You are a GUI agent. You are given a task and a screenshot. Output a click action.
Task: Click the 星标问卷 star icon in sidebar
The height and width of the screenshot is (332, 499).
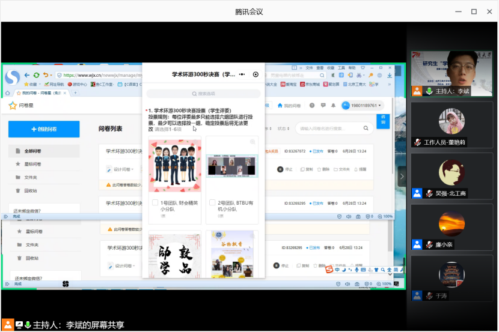[x=18, y=164]
